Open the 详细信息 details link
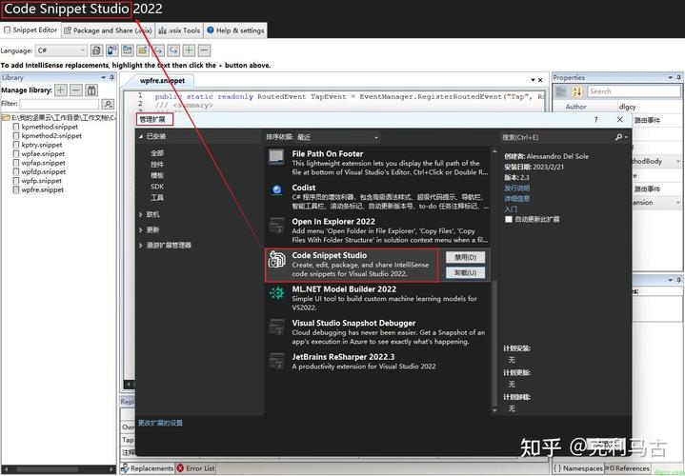The image size is (685, 476). click(516, 199)
